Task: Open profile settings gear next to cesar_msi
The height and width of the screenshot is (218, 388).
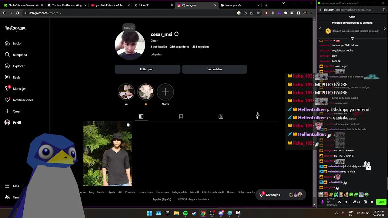Action: tap(176, 34)
